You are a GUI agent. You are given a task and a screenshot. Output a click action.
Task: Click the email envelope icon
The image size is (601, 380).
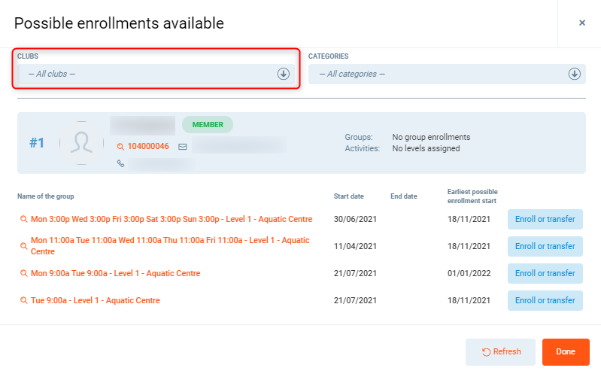pos(182,147)
